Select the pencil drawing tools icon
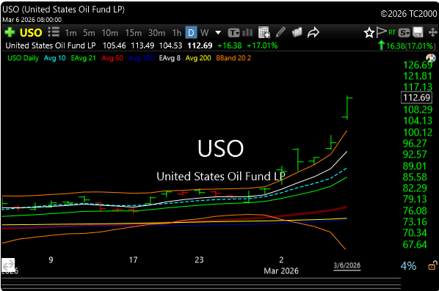439x291 pixels. click(x=280, y=32)
